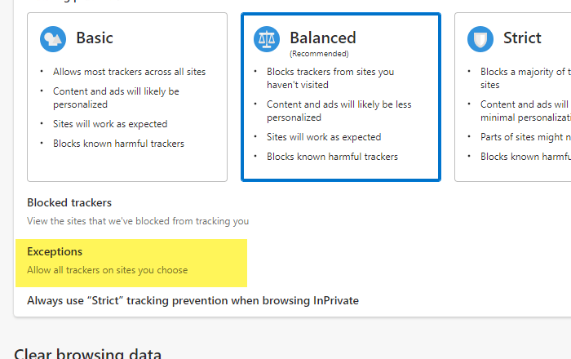This screenshot has width=571, height=359.
Task: Click "Allows most trackers across all sites"
Action: 130,72
